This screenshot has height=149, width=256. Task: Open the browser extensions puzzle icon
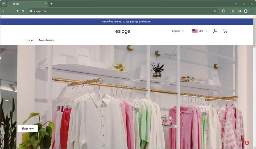[x=224, y=11]
